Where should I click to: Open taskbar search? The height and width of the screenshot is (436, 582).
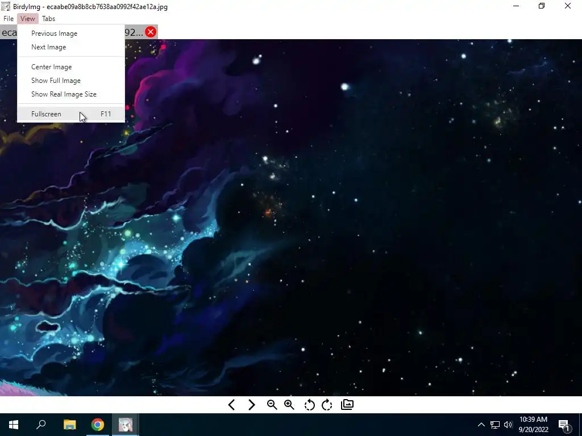pyautogui.click(x=41, y=425)
